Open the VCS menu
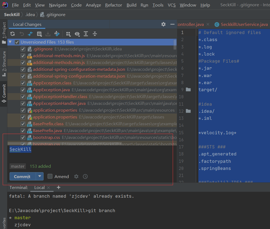Viewport: 270px width, 229px height. pos(172,5)
